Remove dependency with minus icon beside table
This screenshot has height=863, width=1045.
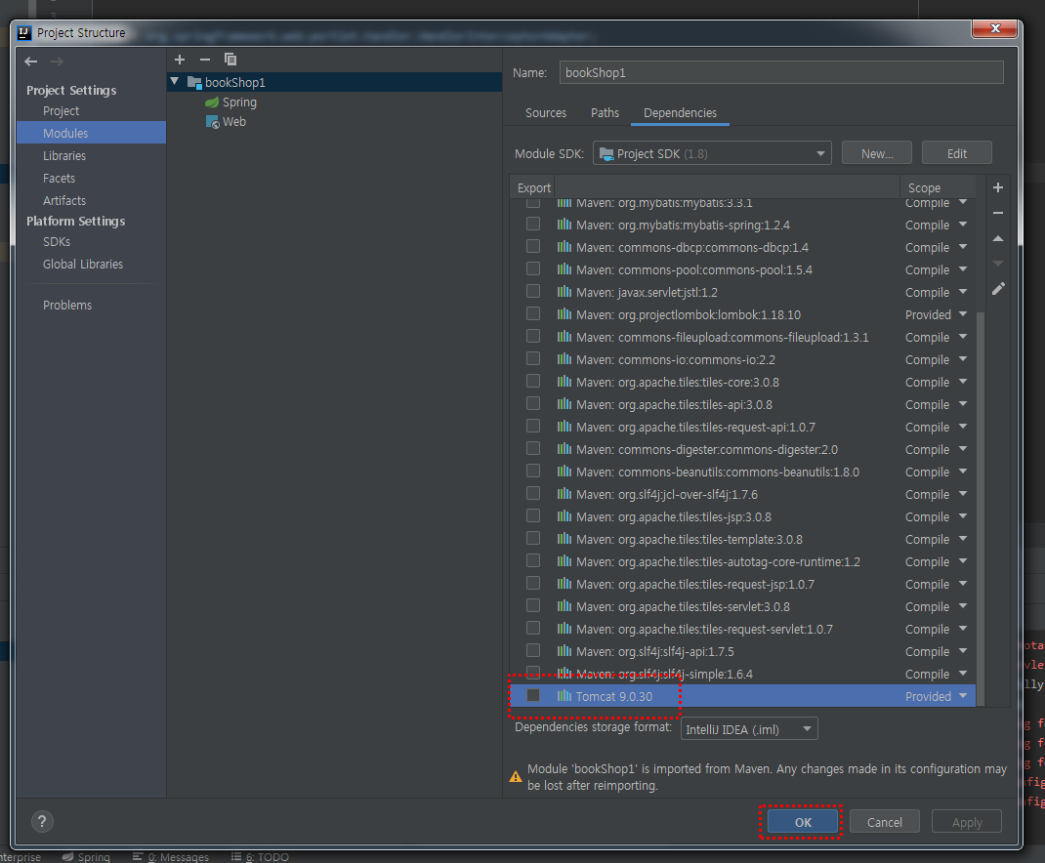(x=998, y=213)
